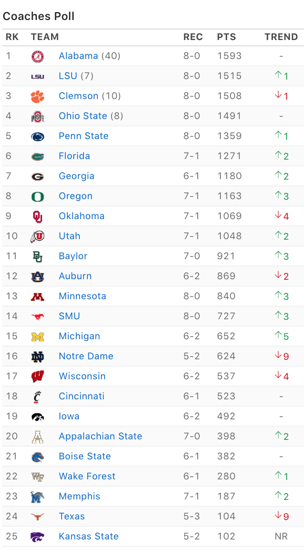Click the Wisconsin W logo
Viewport: 304px width, 550px height.
37,377
